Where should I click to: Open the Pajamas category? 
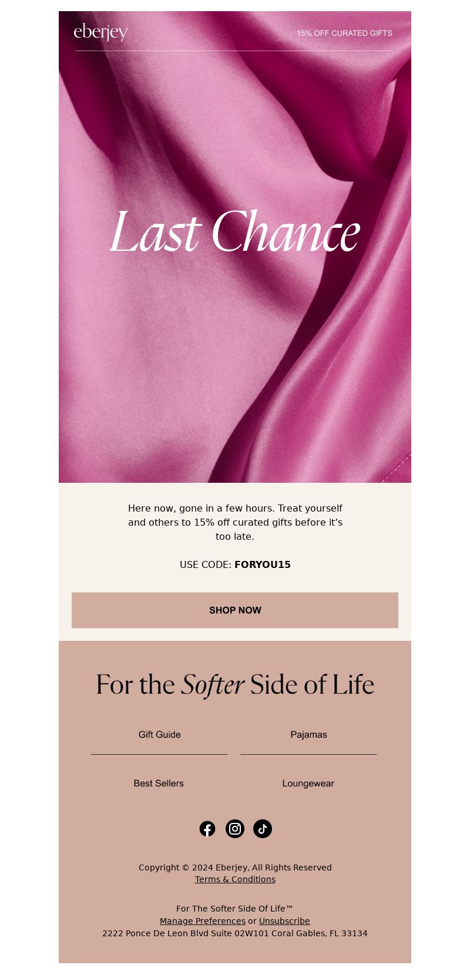pos(308,735)
